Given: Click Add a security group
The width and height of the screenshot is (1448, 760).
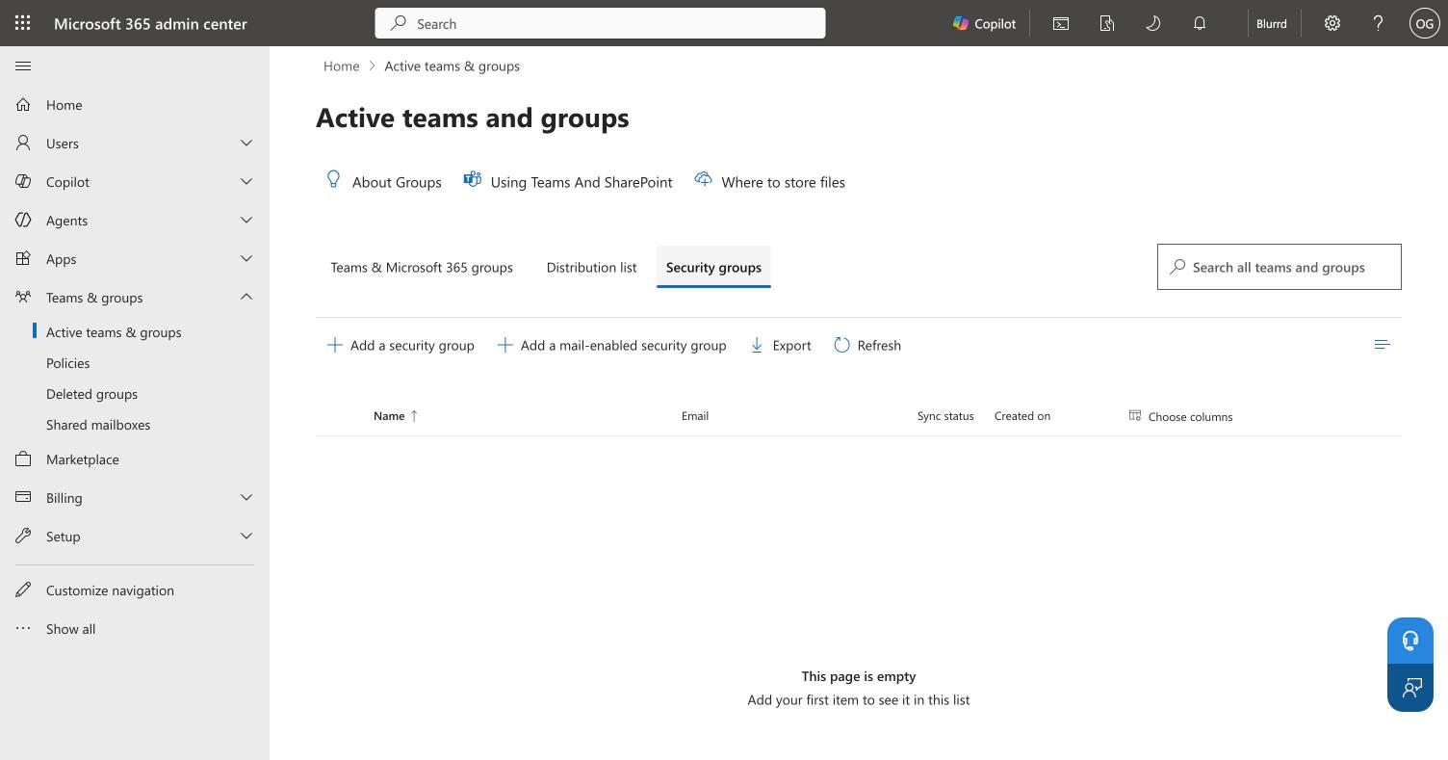Looking at the screenshot, I should tap(401, 345).
